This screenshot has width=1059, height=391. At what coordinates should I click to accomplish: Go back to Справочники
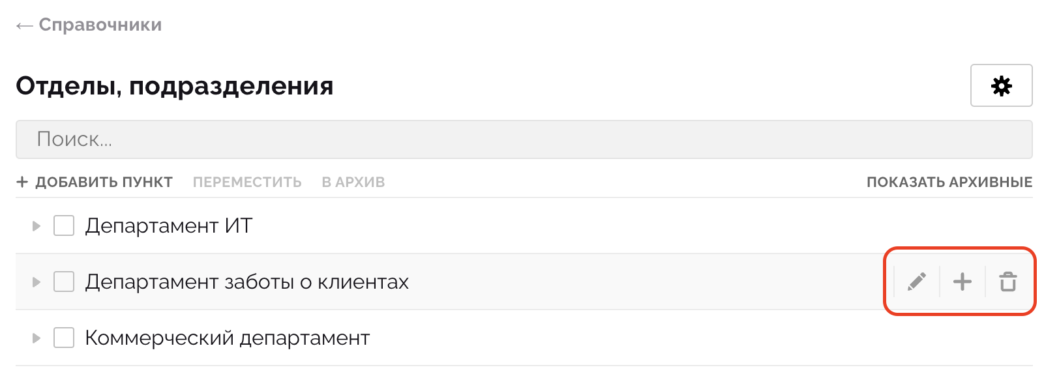point(89,25)
